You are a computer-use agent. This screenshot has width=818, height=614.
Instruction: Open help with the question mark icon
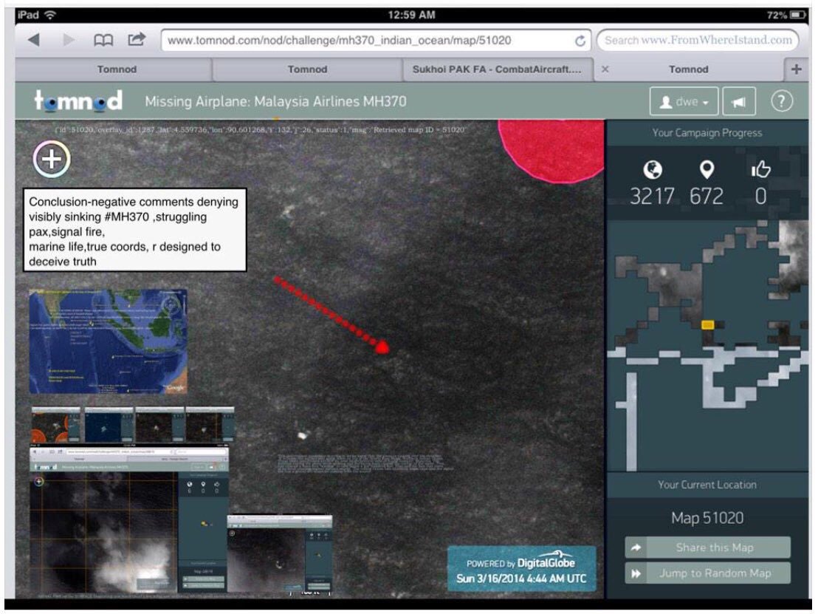pos(782,101)
